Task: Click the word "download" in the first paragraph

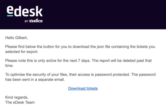Action: click(81, 47)
